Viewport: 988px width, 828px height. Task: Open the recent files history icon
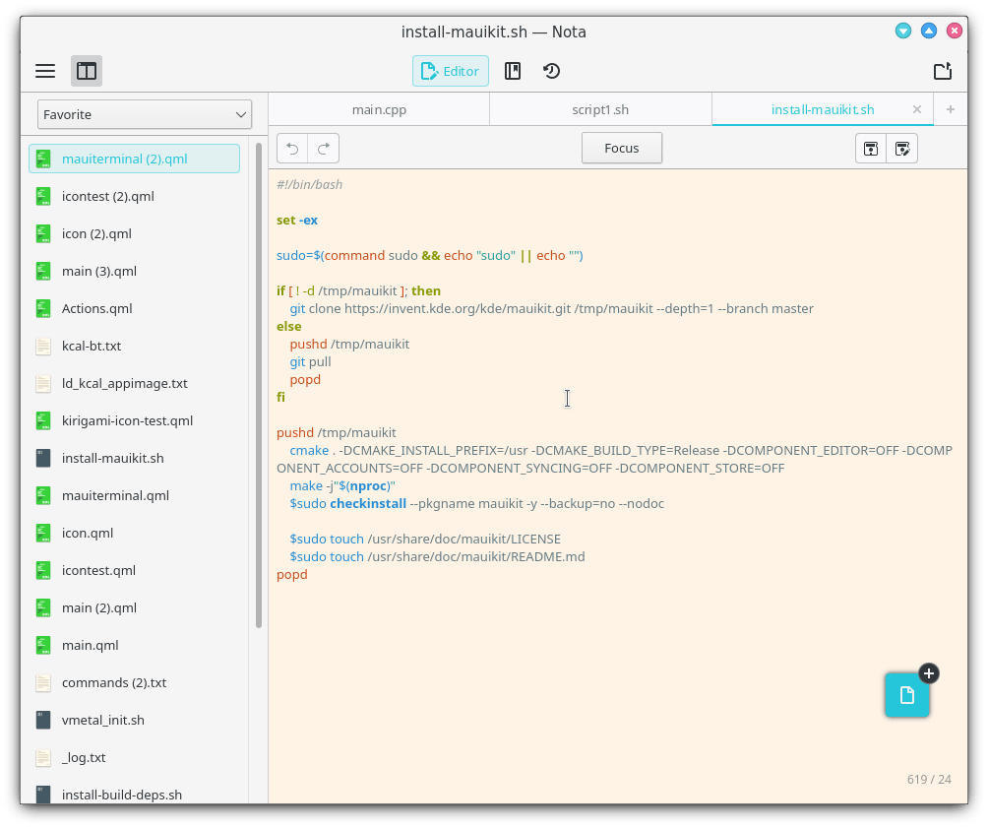point(551,71)
